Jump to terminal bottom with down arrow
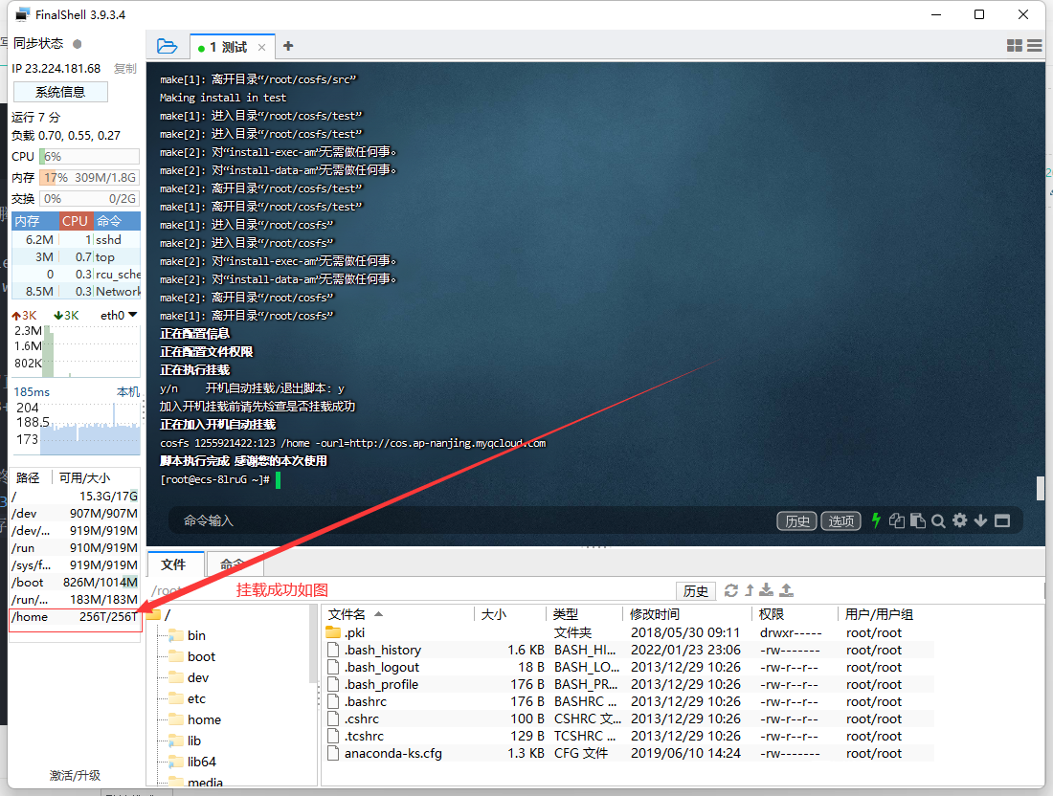Viewport: 1053px width, 796px height. pos(980,520)
